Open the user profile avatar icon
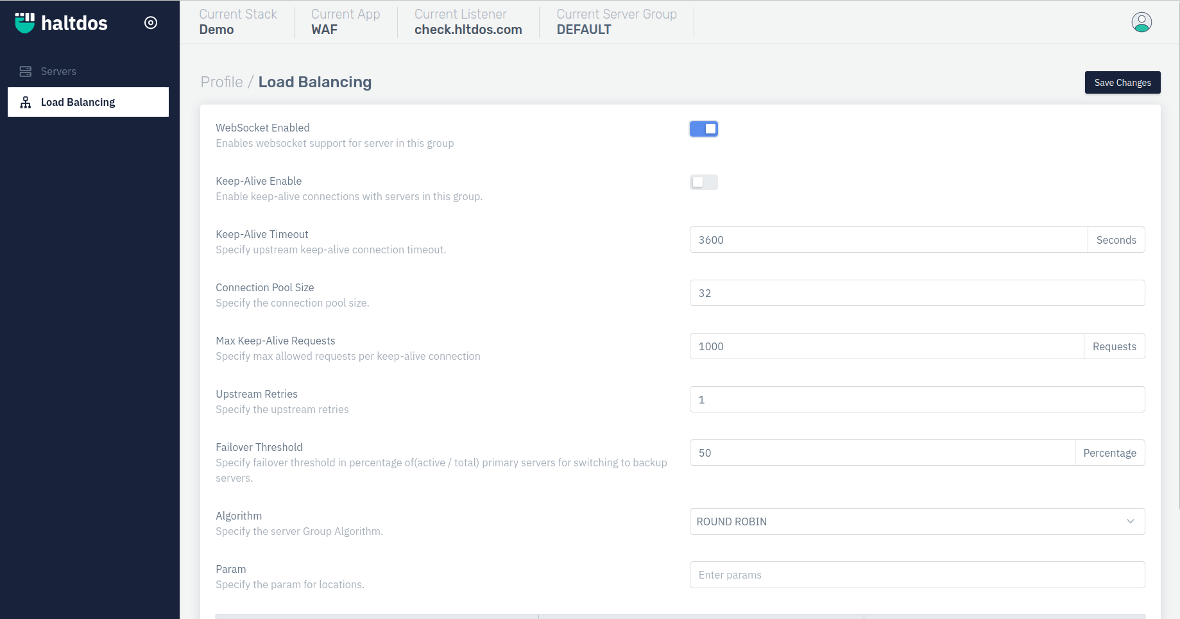Viewport: 1180px width, 619px height. [1142, 22]
